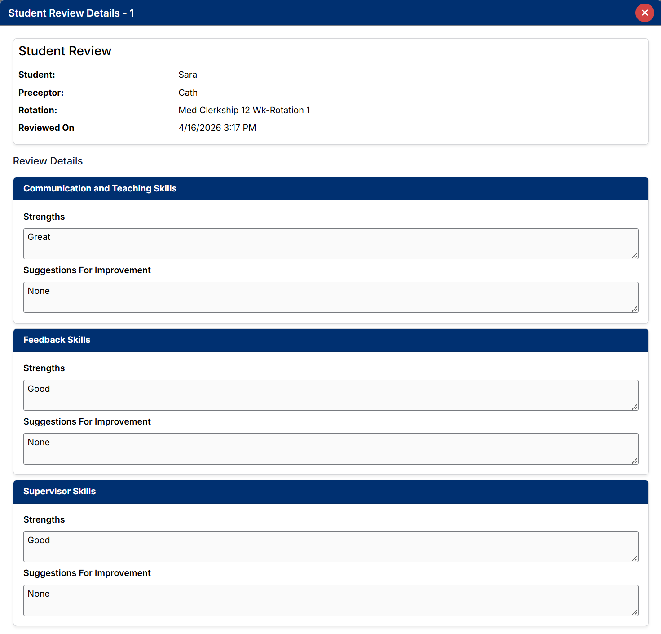Click inside the Communication Strengths text box

click(x=330, y=244)
